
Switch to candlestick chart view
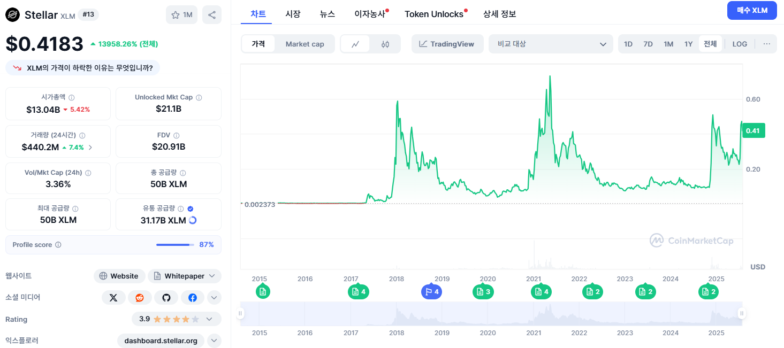point(385,44)
